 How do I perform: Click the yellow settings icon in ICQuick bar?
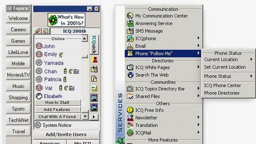point(94,88)
